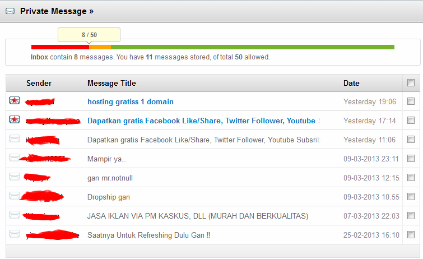Image resolution: width=423 pixels, height=259 pixels.
Task: Click envelope icon in Saatnya Untuk Refreshing row
Action: pos(15,234)
